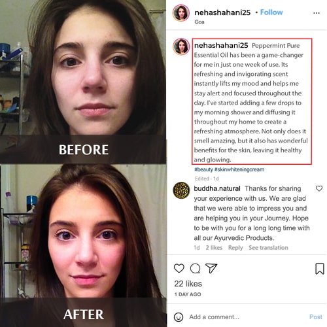
Task: Click the header nehashahani25 profile picture
Action: tap(181, 12)
